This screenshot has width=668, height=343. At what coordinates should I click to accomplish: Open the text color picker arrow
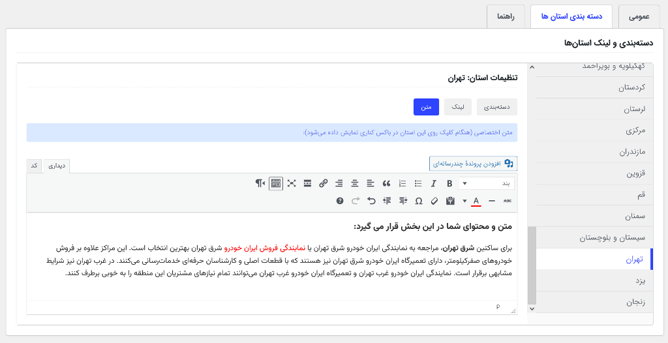click(464, 201)
